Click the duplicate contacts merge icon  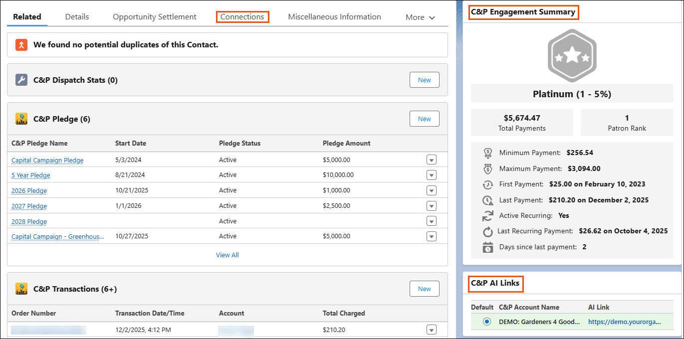[21, 44]
